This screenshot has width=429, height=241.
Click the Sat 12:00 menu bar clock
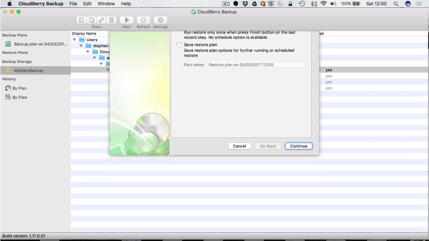tap(376, 4)
